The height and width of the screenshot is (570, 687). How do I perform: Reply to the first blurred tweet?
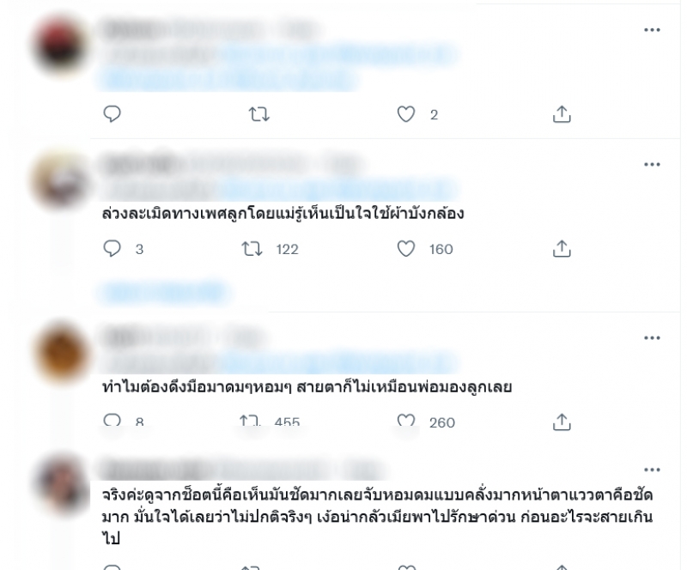pos(112,114)
